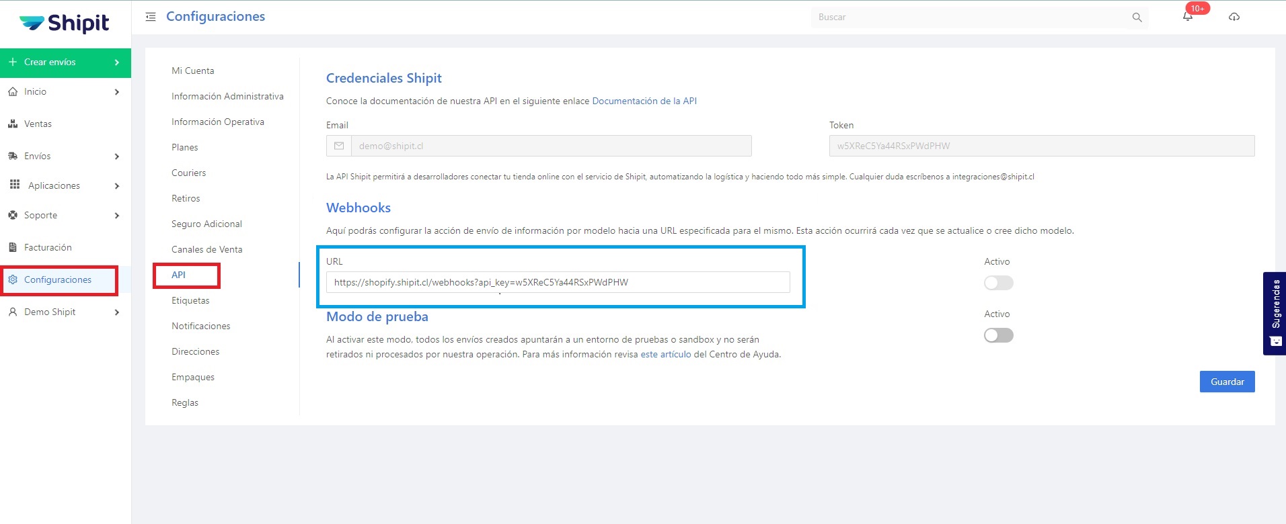Expand the Soporte submenu chevron
This screenshot has width=1286, height=524.
[x=117, y=216]
